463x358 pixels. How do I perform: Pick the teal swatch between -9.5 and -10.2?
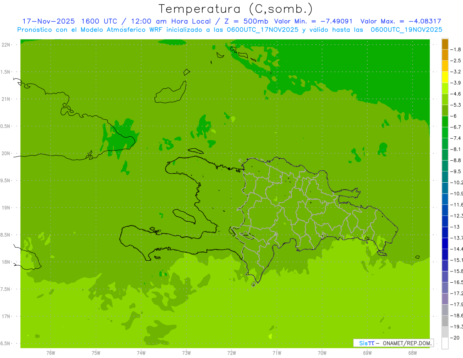click(x=445, y=177)
